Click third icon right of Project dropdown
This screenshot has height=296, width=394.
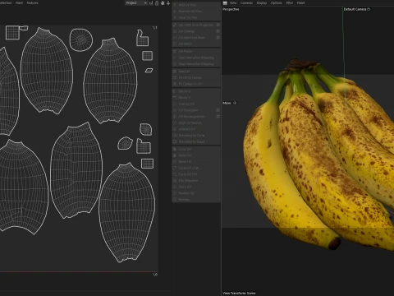(163, 3)
